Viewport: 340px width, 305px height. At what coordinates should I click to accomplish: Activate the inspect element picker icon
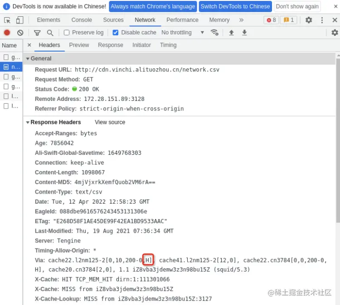[7, 20]
